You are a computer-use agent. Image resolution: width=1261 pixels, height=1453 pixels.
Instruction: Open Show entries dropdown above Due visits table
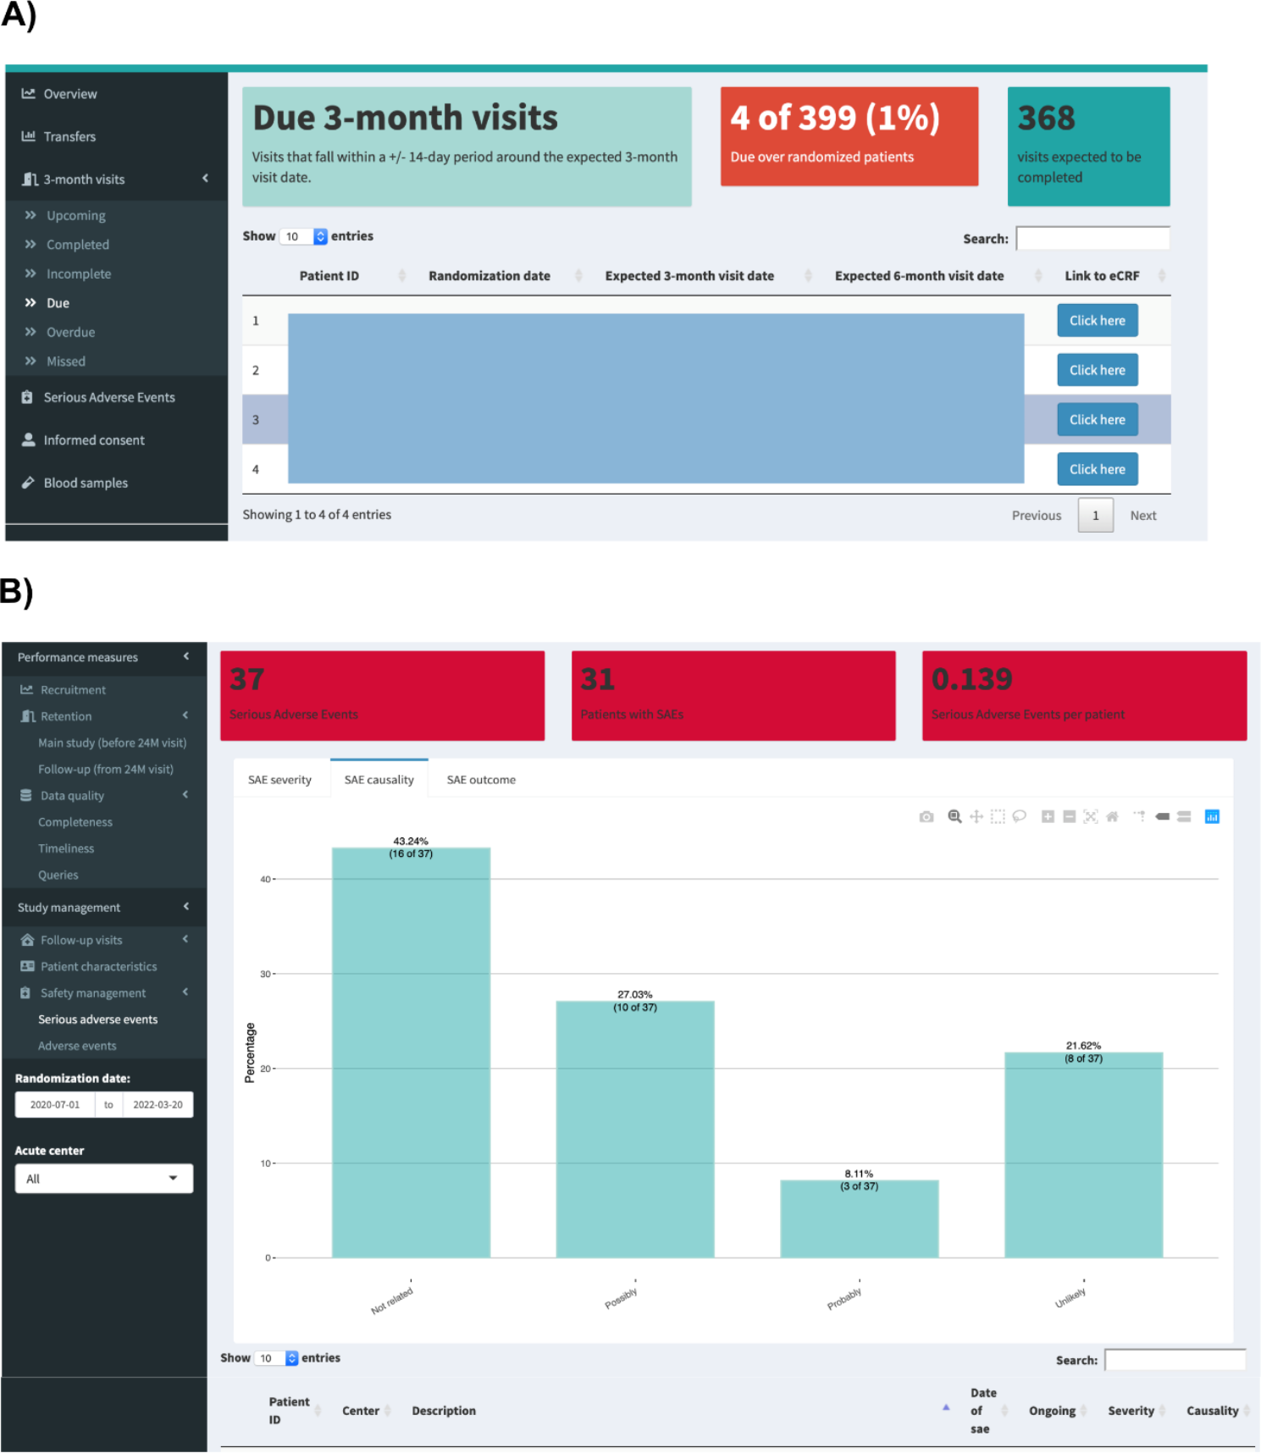click(304, 236)
